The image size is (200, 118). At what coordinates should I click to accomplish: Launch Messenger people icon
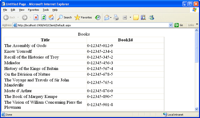click(151, 17)
